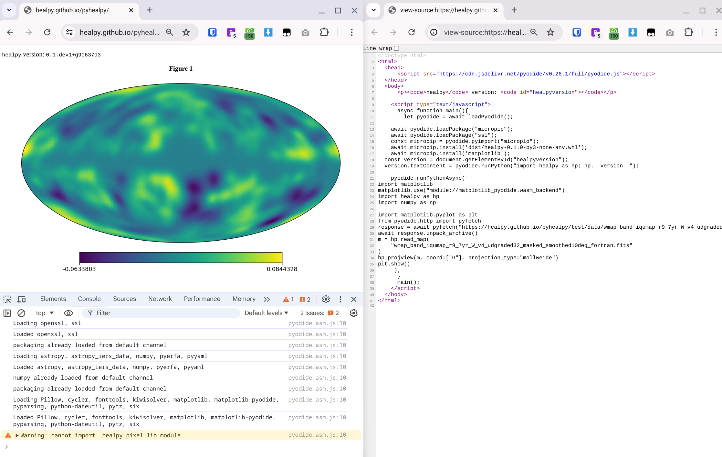Screen dimensions: 722x457
Task: Show more DevTools tabs via double chevron
Action: 267,299
